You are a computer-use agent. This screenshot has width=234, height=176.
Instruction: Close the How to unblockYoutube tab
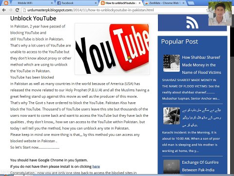point(139,3)
